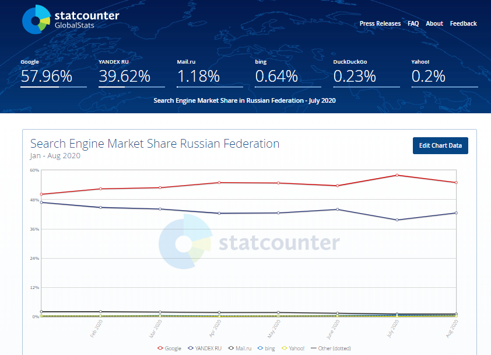Click the Feb 2020 axis label
This screenshot has width=491, height=355.
96,329
